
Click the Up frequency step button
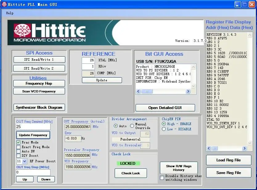point(25,179)
